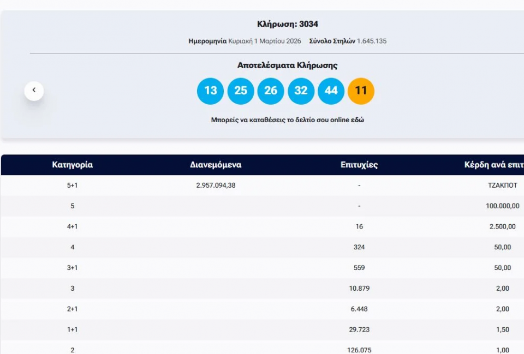Viewport: 524px width, 354px height.
Task: Click the Διανεμόμενα column header
Action: coord(216,165)
